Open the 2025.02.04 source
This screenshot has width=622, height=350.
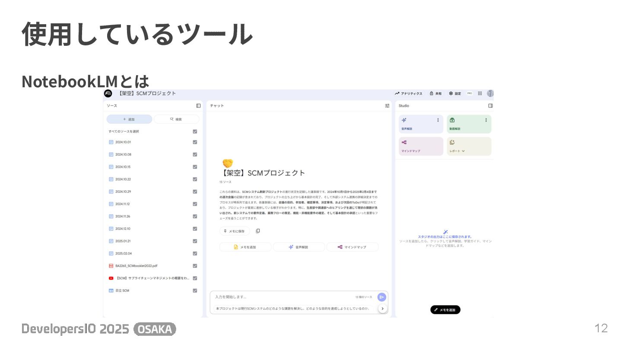[123, 254]
